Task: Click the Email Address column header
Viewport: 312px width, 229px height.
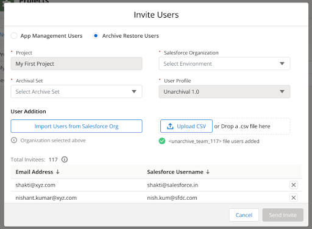Action: [34, 172]
